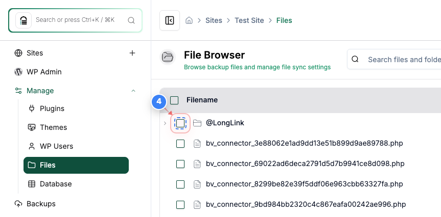Screen dimensions: 441x217
Task: Click file icon of bv_connector_69022ad6deca2791d5d7b9941ce8d098.php
Action: tap(197, 164)
